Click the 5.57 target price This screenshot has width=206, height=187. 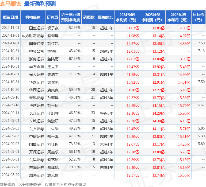coord(201,105)
